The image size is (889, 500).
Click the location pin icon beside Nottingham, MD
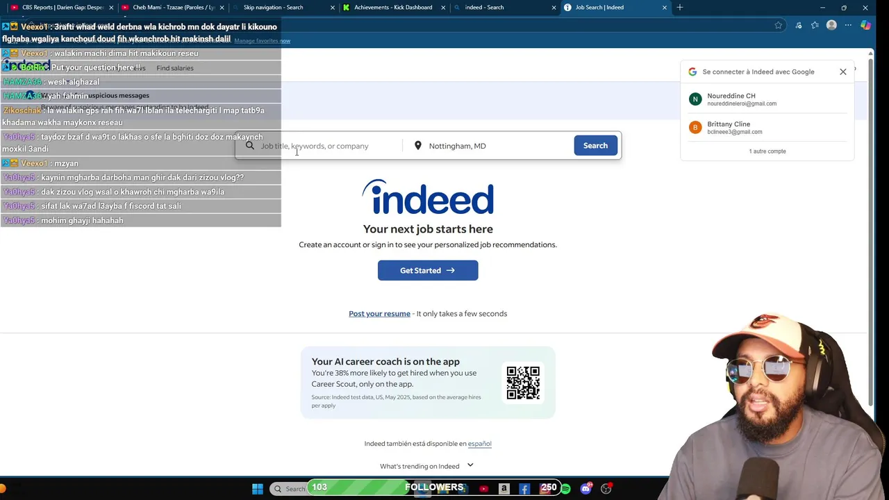(417, 146)
